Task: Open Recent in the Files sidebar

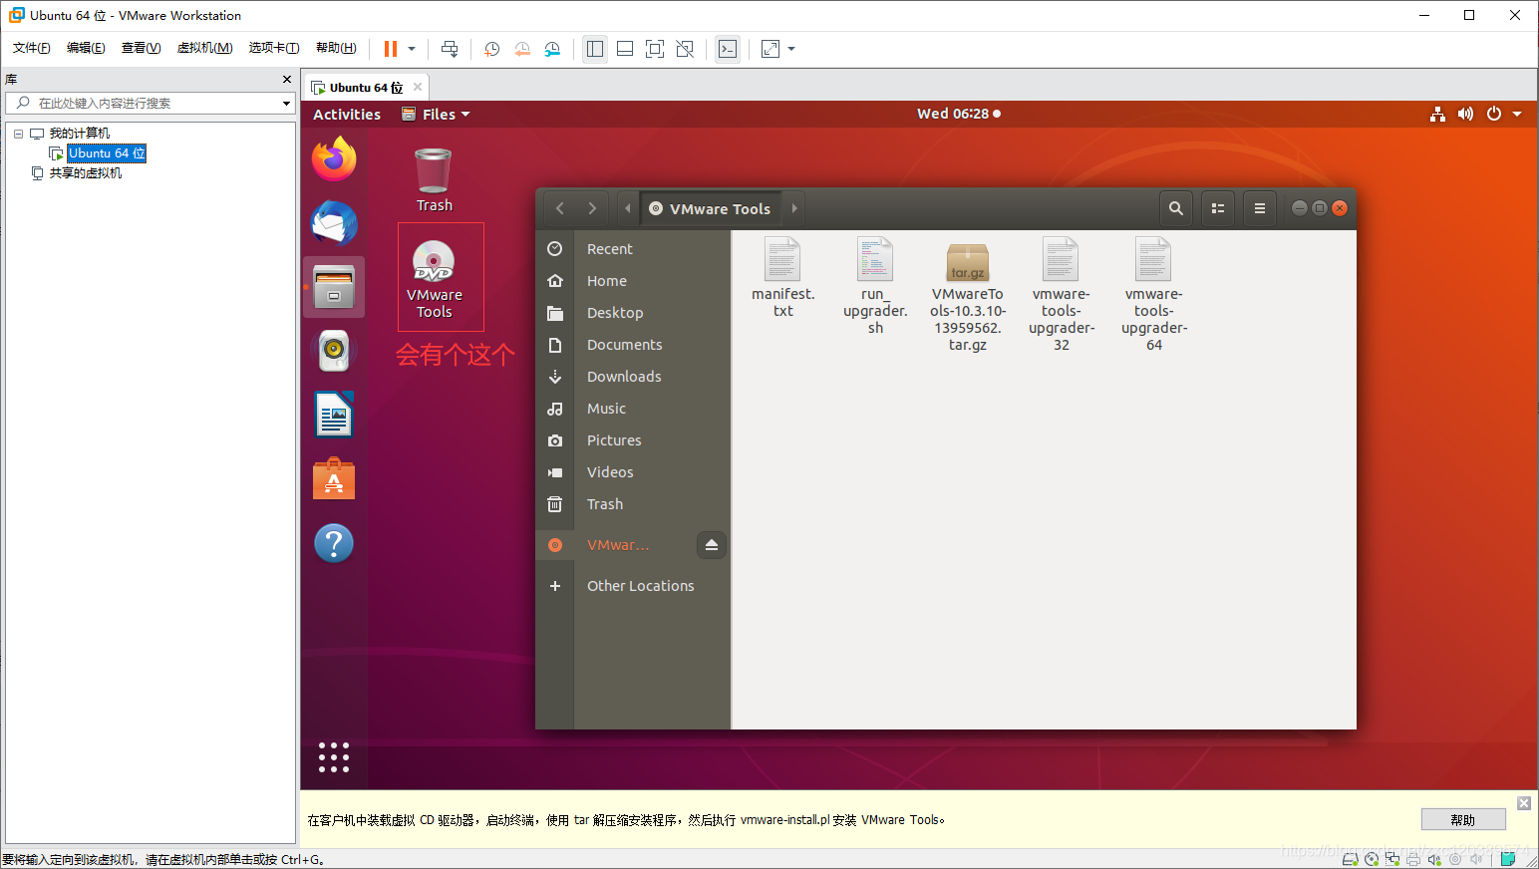Action: [632, 249]
